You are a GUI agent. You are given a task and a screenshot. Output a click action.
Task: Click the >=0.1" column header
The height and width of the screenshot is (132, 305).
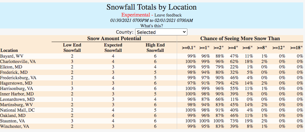point(189,47)
